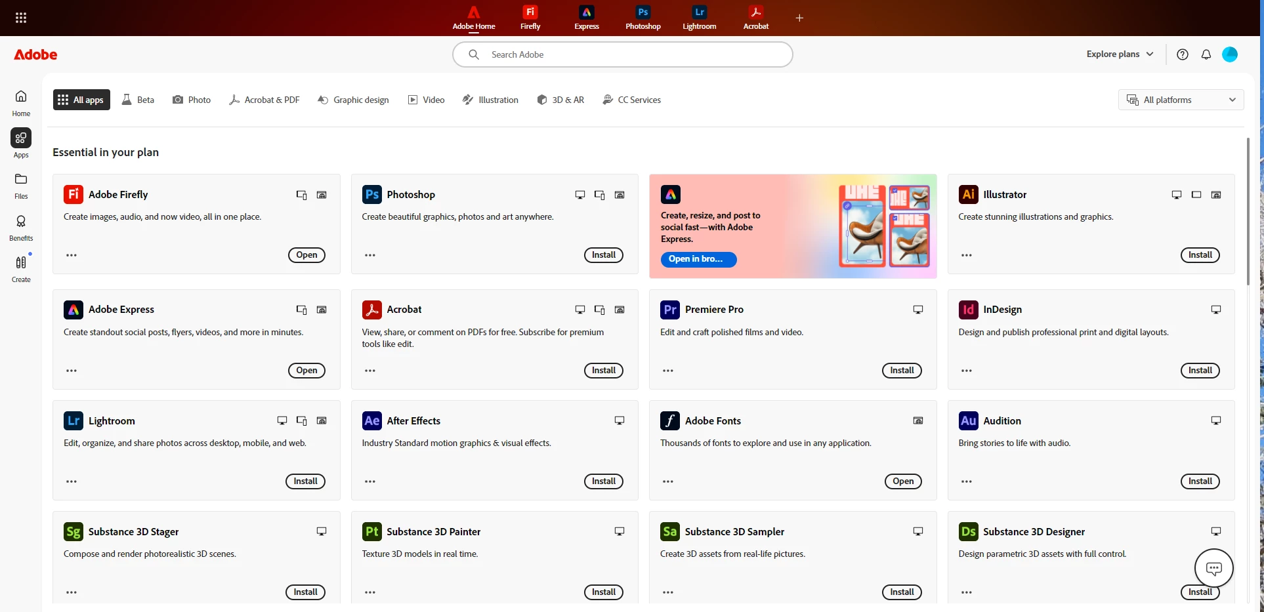Click the Illustrator Ai app icon
The height and width of the screenshot is (612, 1264).
click(969, 194)
